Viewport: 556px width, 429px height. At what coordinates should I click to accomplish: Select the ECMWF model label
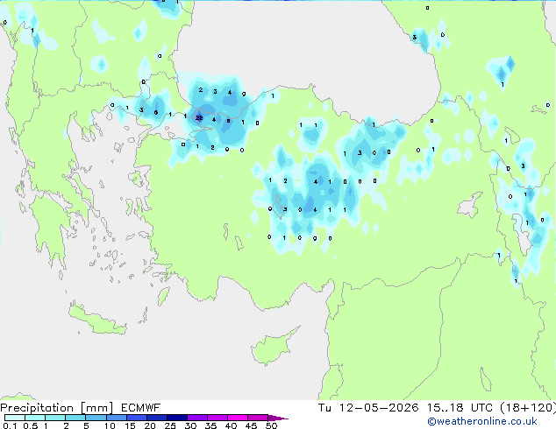pyautogui.click(x=141, y=408)
